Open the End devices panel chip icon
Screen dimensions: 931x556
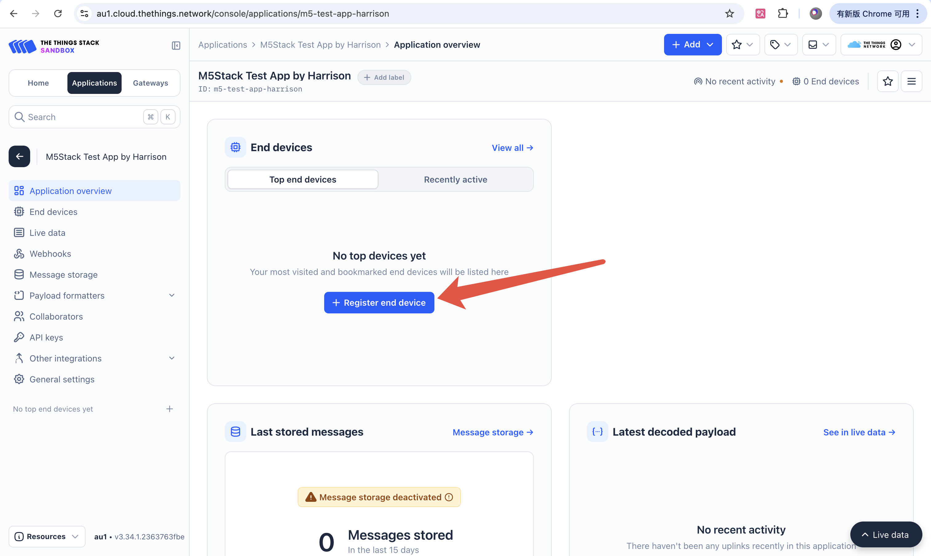[235, 147]
